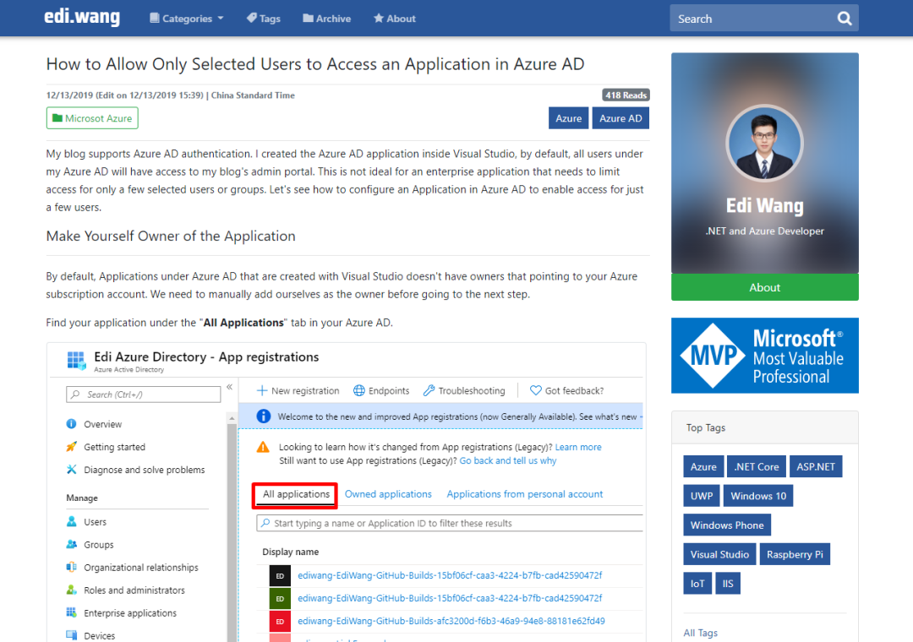The width and height of the screenshot is (913, 642).
Task: Switch to the All applications tab
Action: pyautogui.click(x=296, y=494)
